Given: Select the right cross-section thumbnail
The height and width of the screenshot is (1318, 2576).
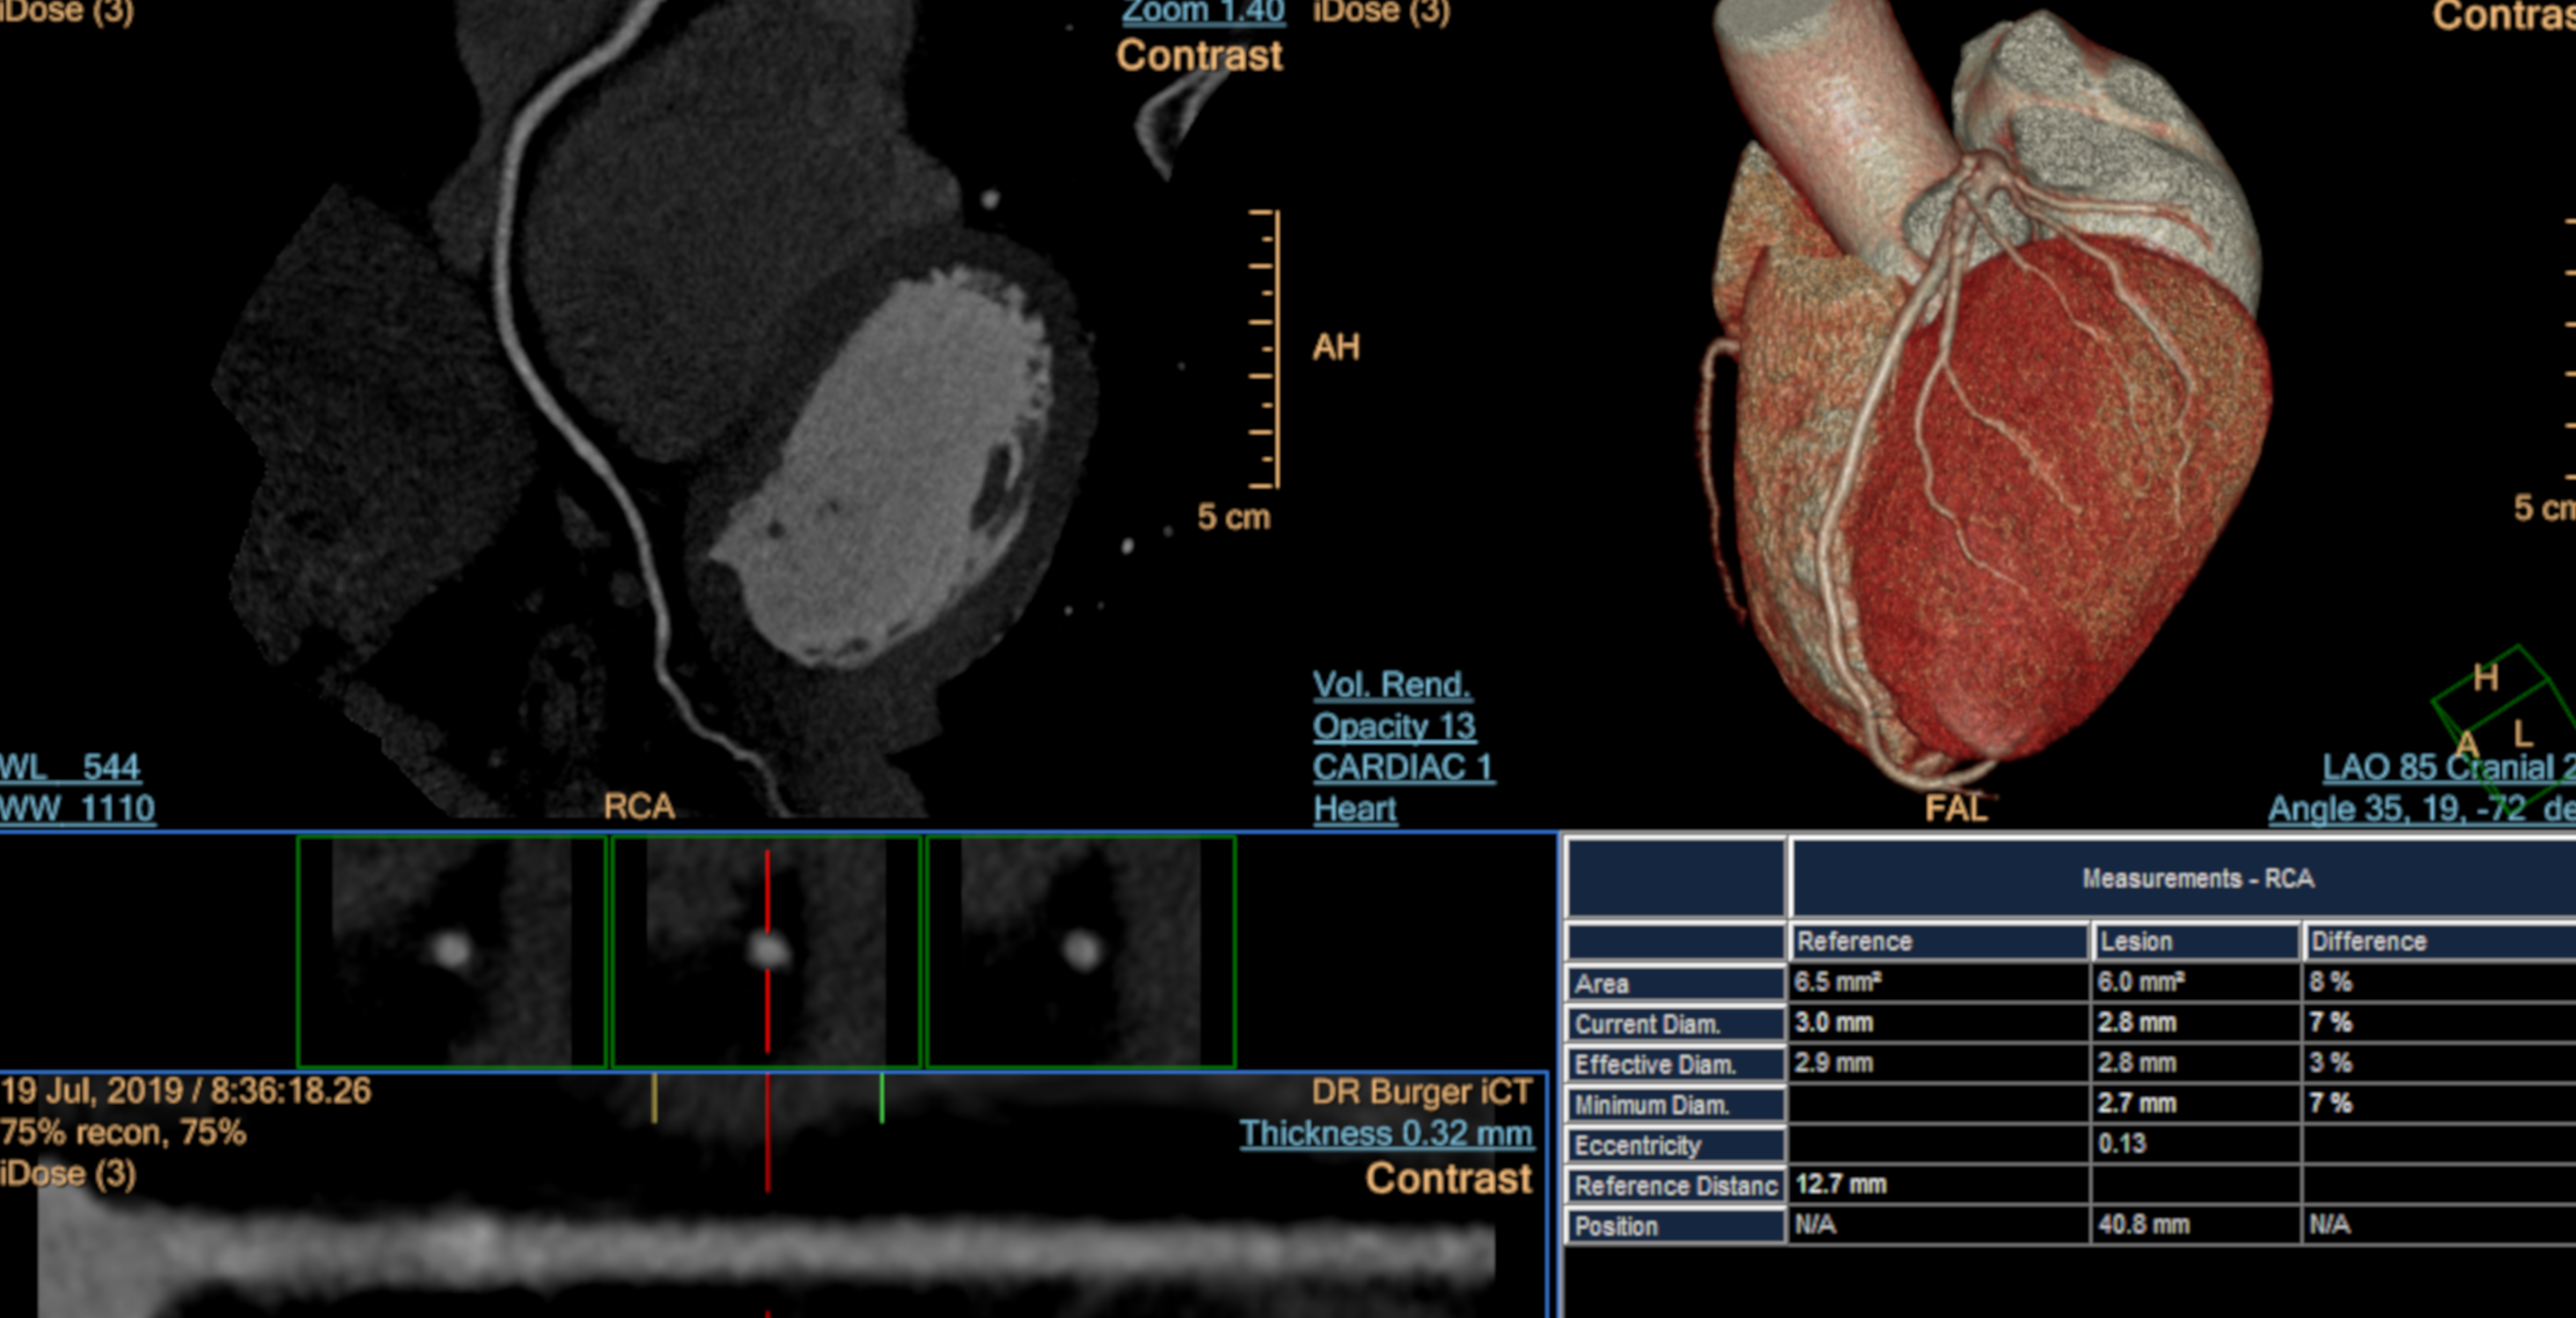Looking at the screenshot, I should point(1081,951).
